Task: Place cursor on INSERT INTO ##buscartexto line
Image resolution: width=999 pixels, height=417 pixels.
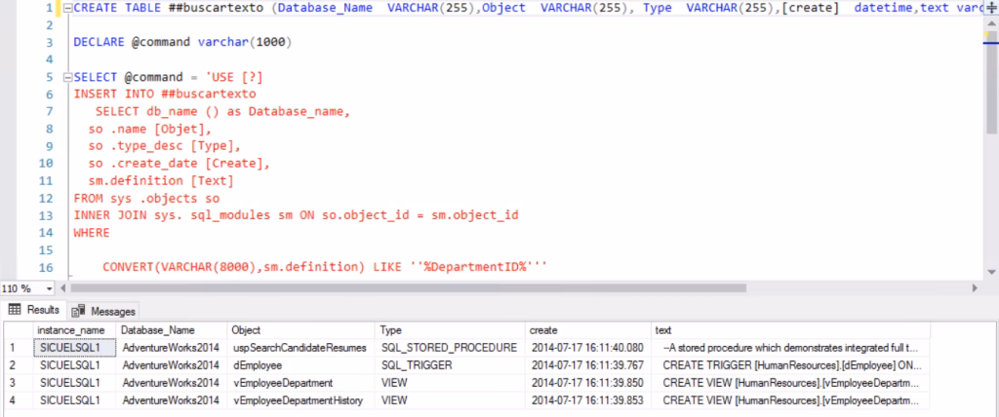Action: [x=165, y=95]
